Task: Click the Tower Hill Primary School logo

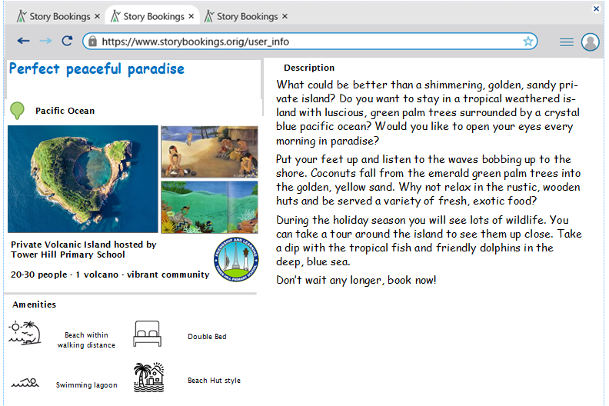Action: [236, 259]
